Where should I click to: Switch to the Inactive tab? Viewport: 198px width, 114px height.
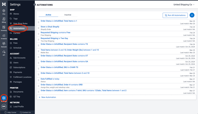68,15
